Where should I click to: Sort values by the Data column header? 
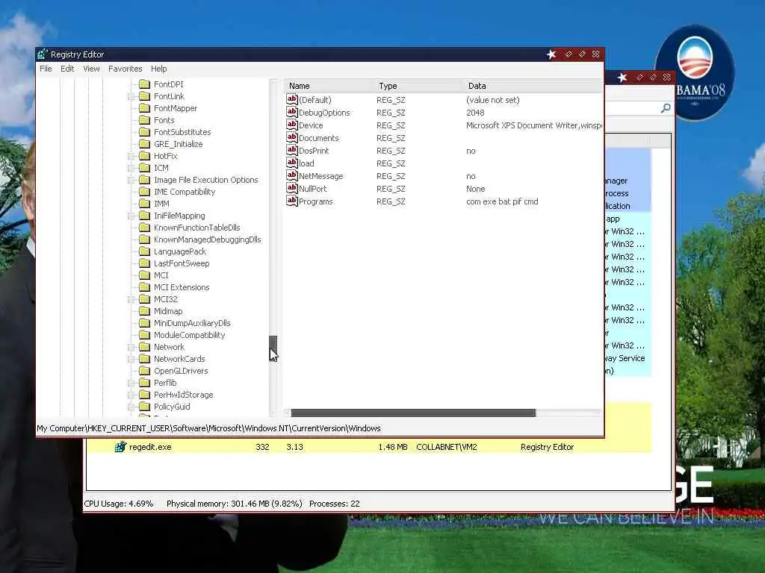click(x=532, y=86)
